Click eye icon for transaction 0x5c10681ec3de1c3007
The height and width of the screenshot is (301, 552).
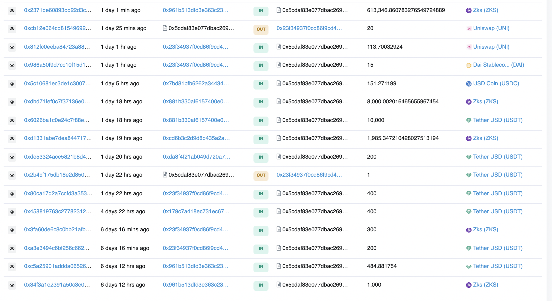click(12, 84)
